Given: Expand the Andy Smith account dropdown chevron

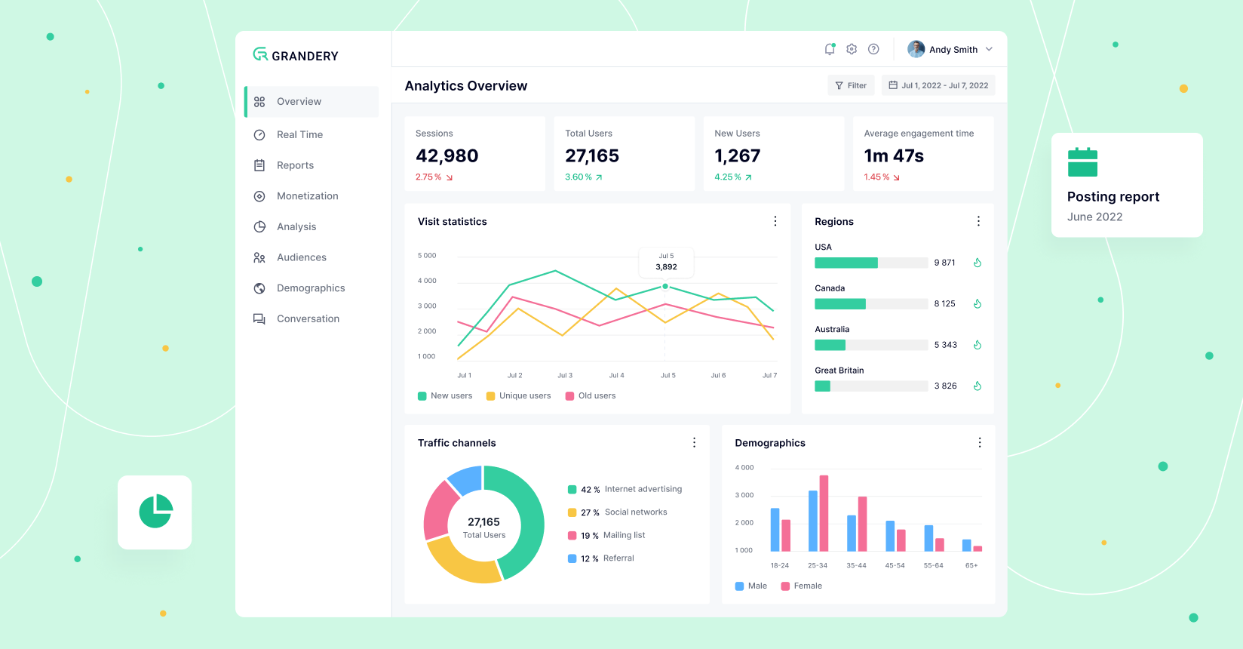Looking at the screenshot, I should [989, 49].
